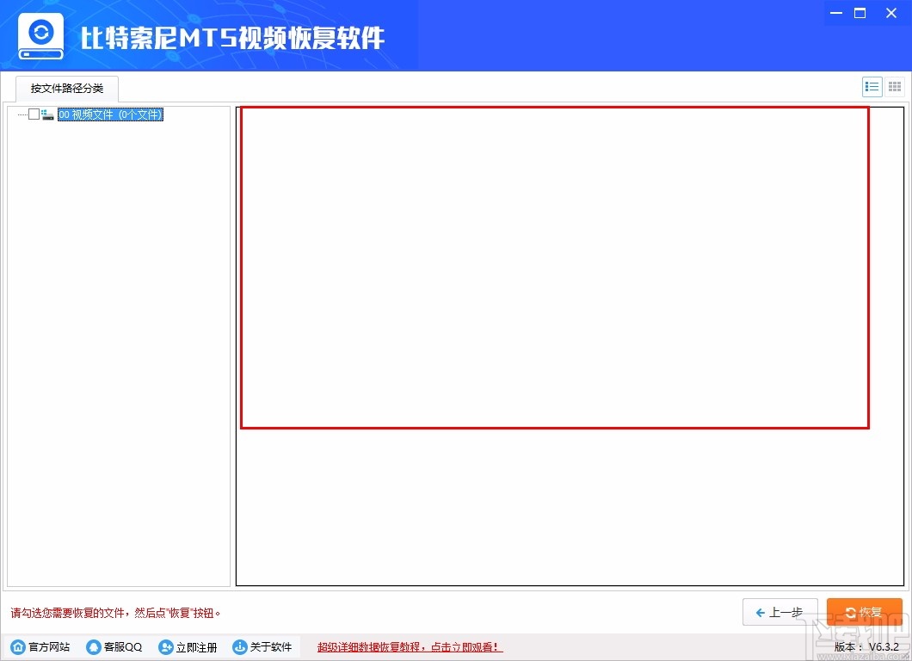Click the 上一步 button
912x661 pixels.
point(781,611)
